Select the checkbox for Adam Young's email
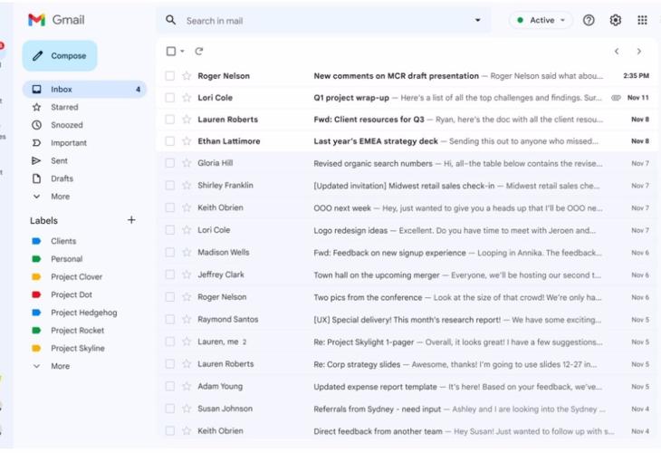Screen dimensions: 661x453 click(x=170, y=387)
